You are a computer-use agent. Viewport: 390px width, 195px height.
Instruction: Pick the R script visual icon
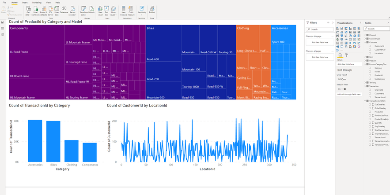(350, 43)
